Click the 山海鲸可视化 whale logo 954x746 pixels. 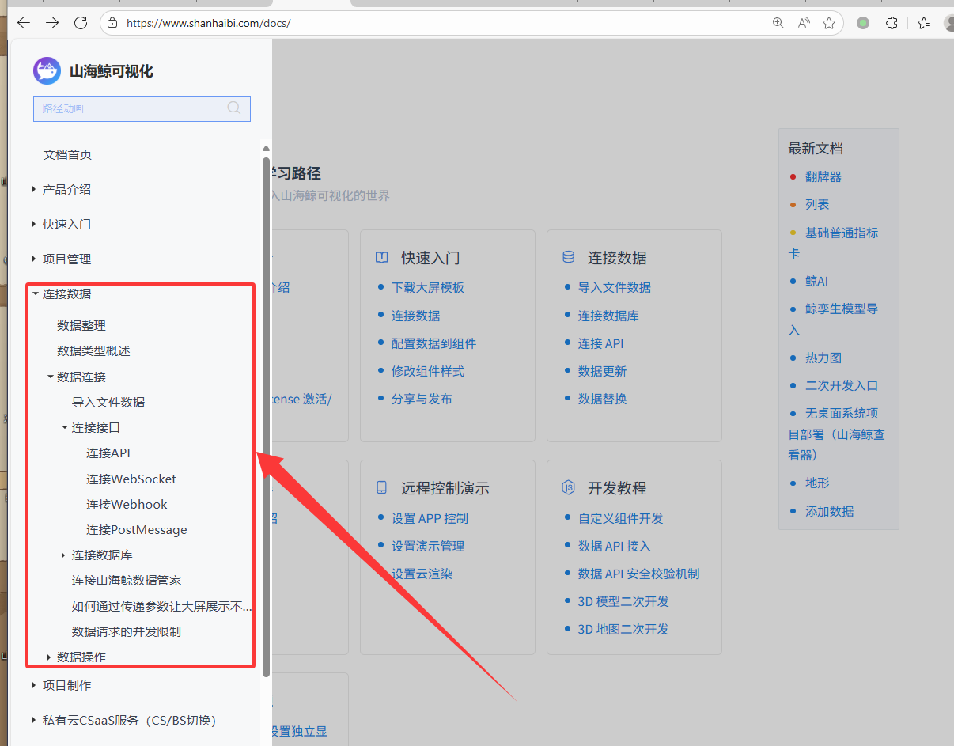[x=47, y=70]
